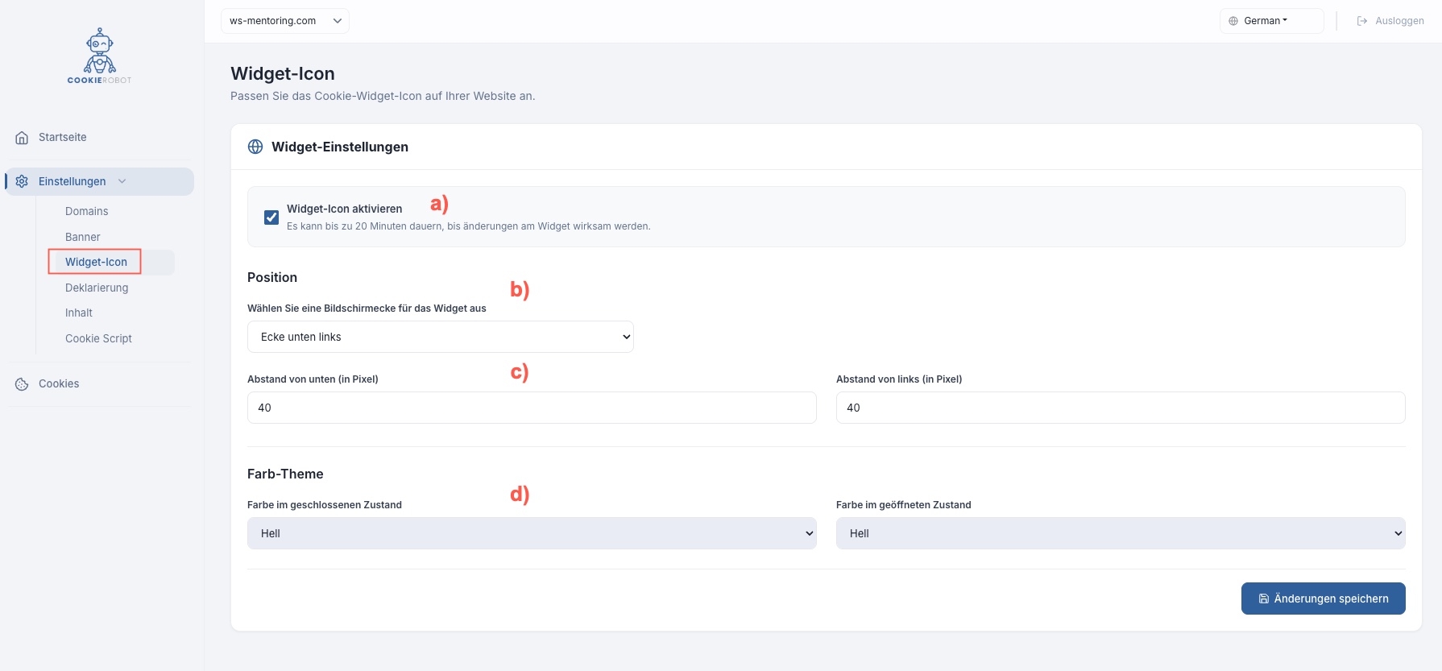Click the globe icon beside Widget-Einstellungen
The height and width of the screenshot is (671, 1442).
(255, 147)
